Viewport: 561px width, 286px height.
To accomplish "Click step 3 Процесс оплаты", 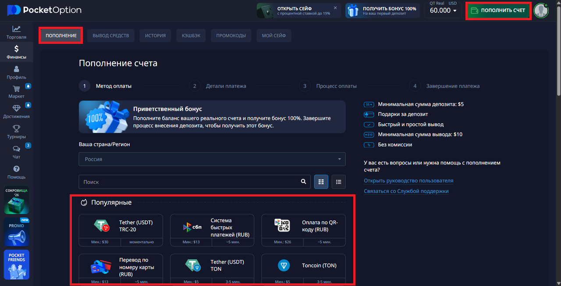I will pos(328,86).
